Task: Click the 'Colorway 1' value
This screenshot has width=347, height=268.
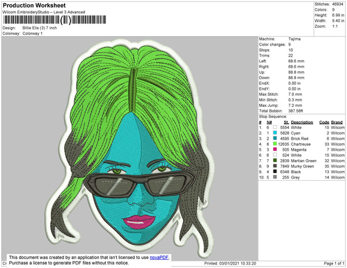Action: [x=32, y=33]
